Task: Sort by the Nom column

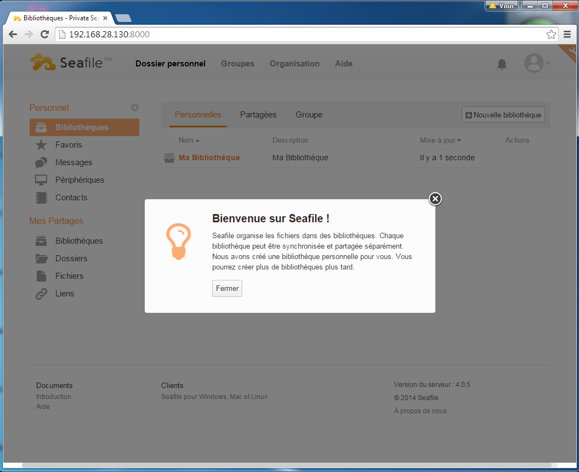Action: (189, 141)
